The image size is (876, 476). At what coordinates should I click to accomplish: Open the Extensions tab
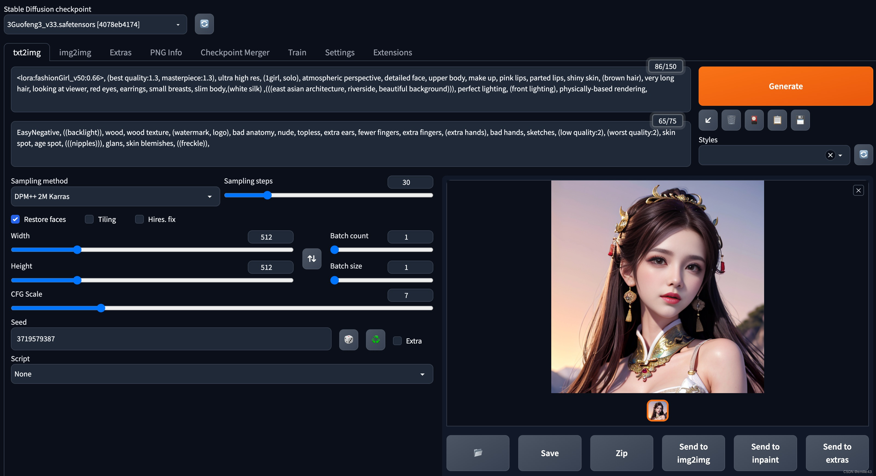click(392, 52)
